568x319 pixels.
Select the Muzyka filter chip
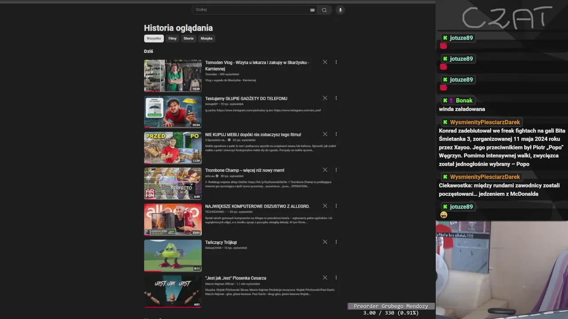tap(206, 39)
